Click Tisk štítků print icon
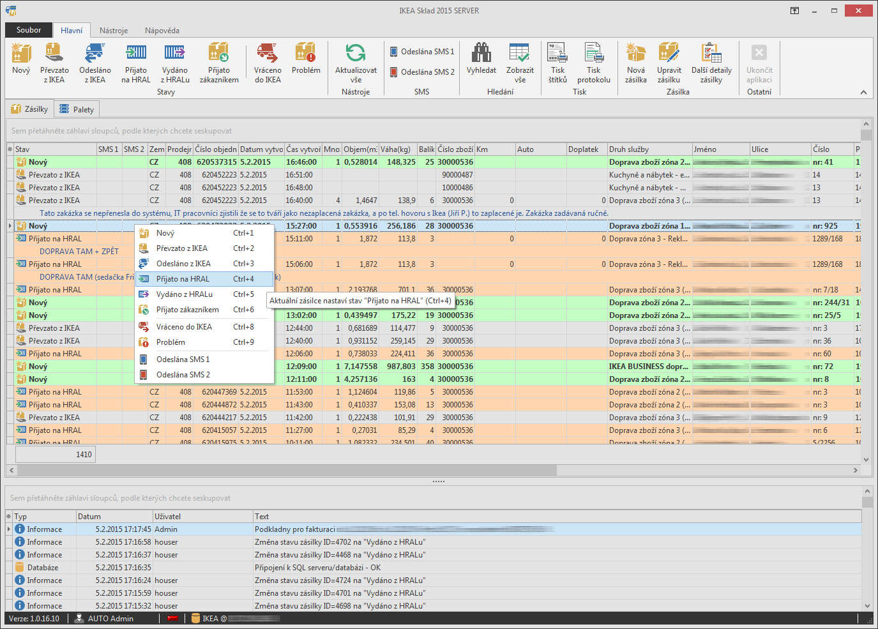Viewport: 878px width, 629px height. pos(557,63)
